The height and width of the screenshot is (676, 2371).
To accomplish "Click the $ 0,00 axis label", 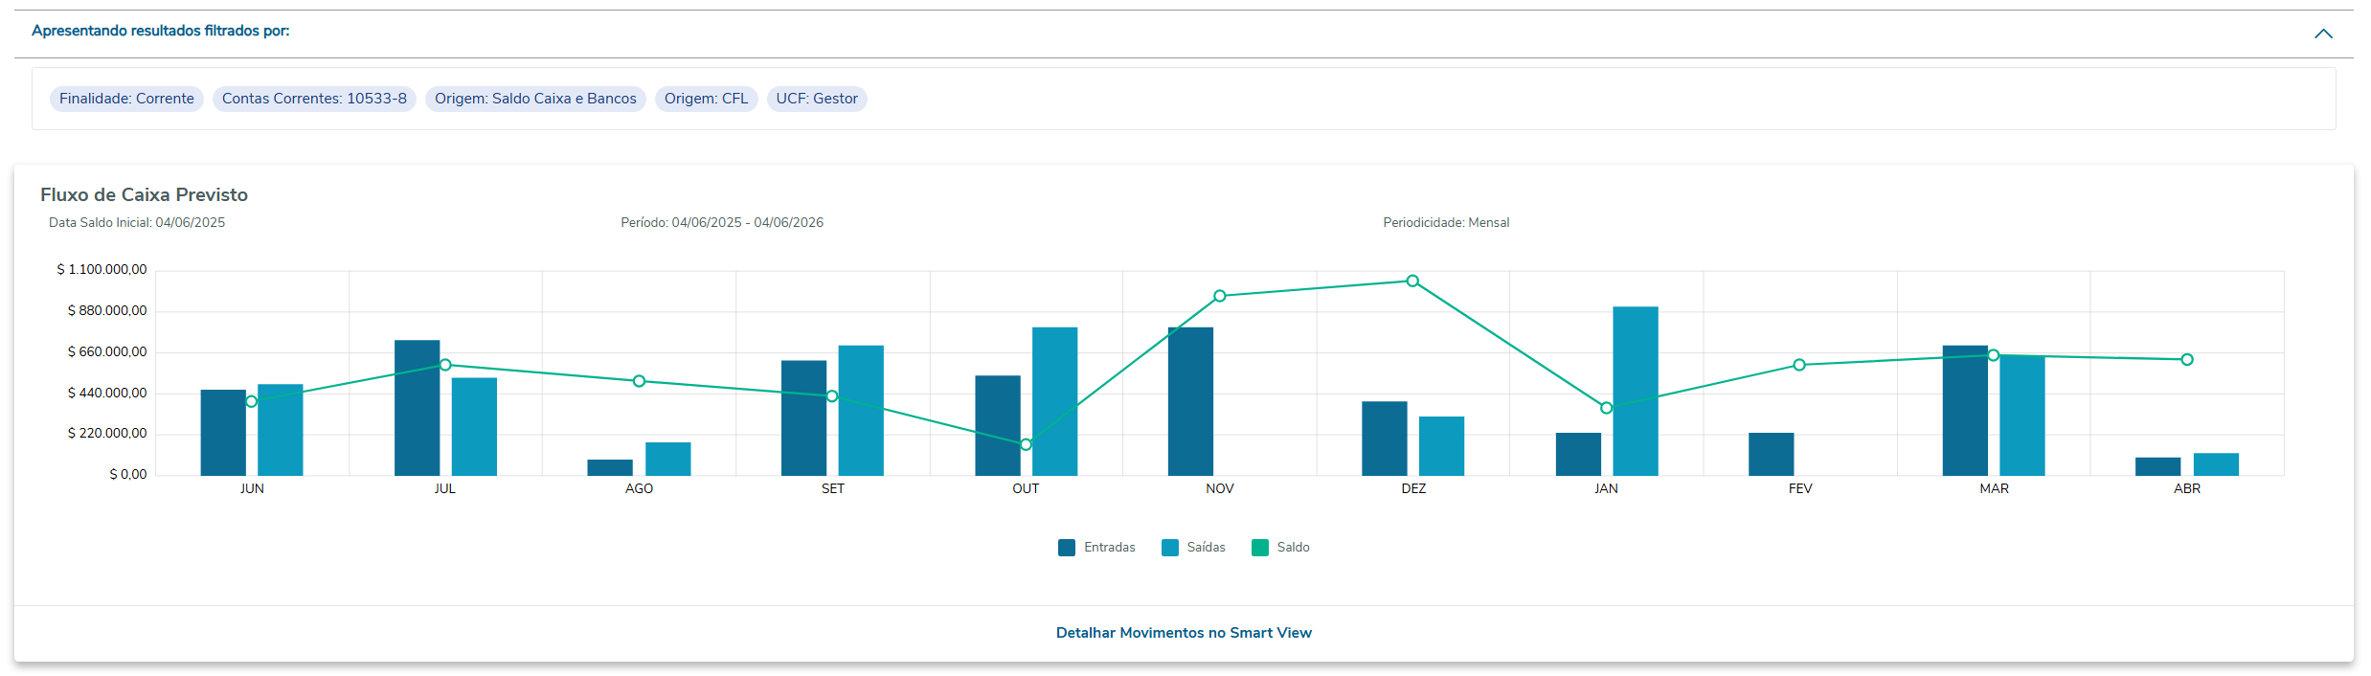I will point(128,475).
